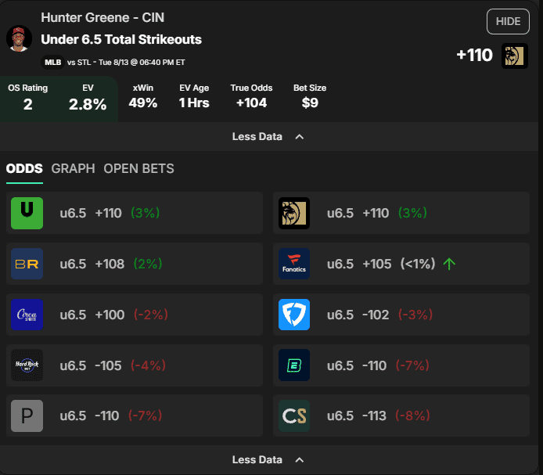
Task: Click the +110 best odds value
Action: pyautogui.click(x=474, y=56)
